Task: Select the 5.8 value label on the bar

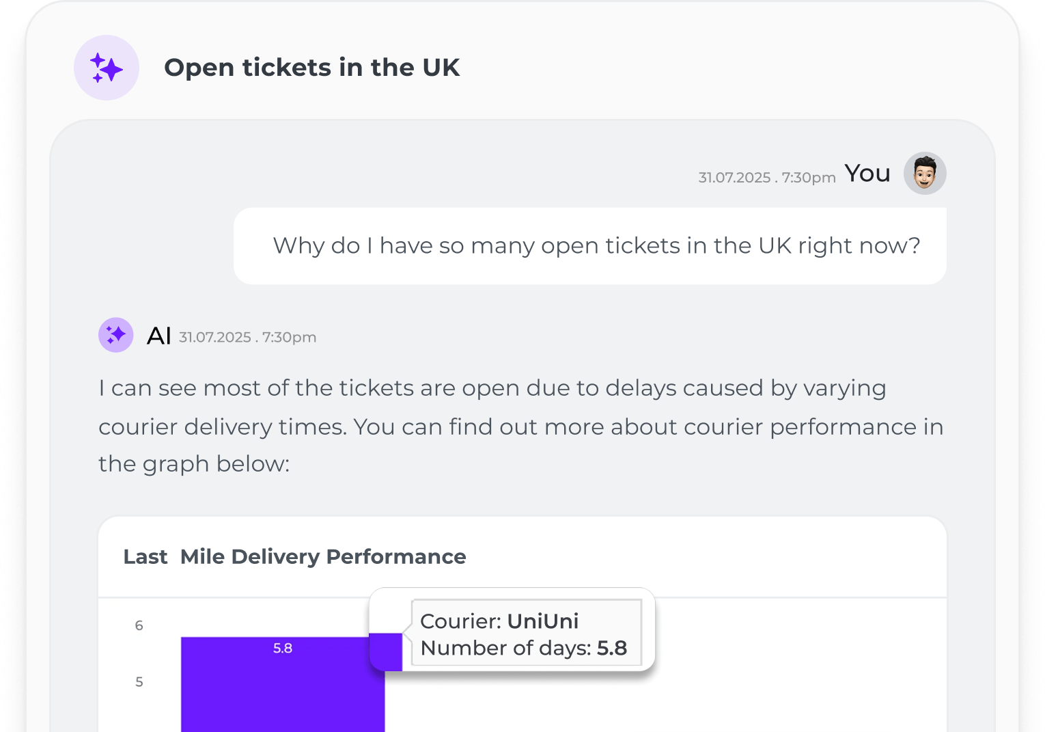Action: [x=283, y=648]
